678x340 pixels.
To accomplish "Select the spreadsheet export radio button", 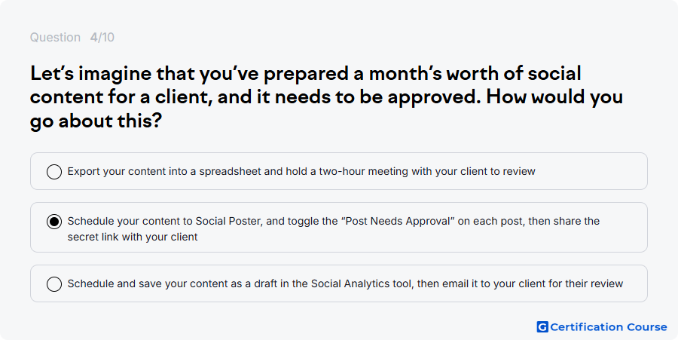I will (x=54, y=172).
